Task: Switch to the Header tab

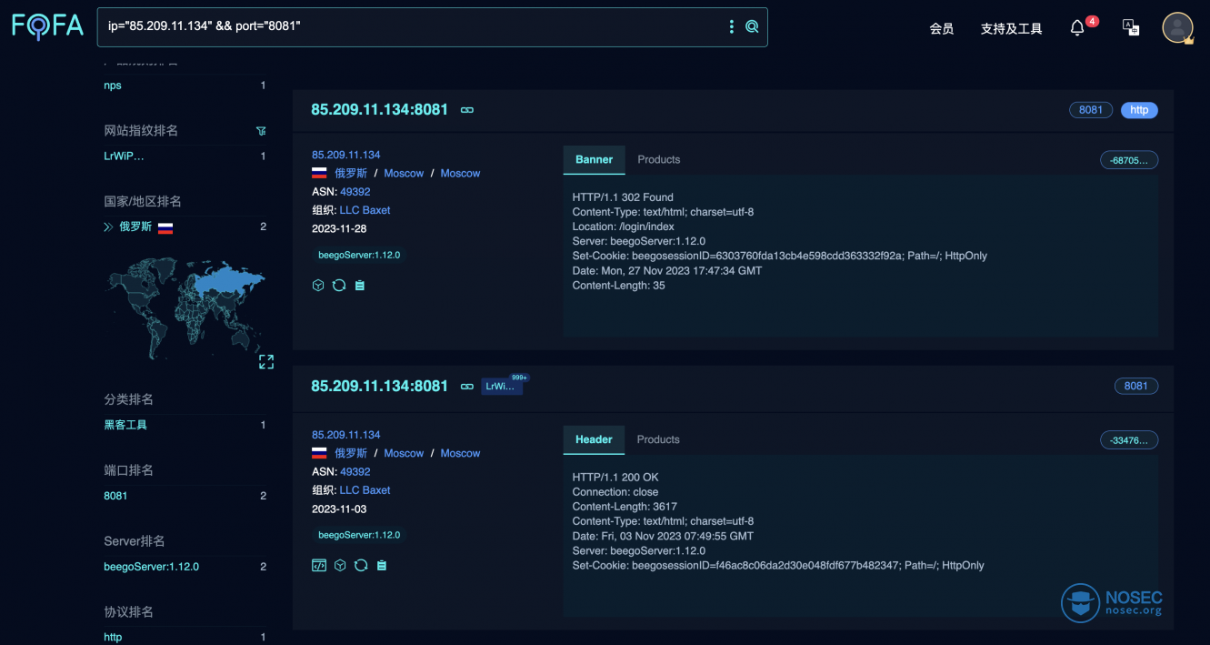Action: pos(594,439)
